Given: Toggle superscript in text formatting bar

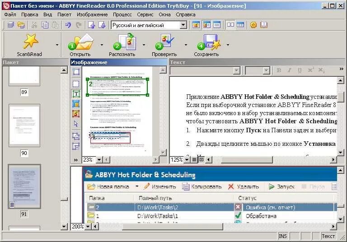Looking at the screenshot, I should 310,70.
